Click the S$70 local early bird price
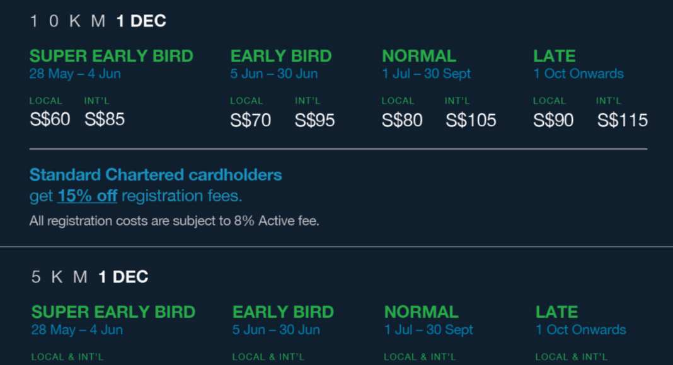 (251, 120)
